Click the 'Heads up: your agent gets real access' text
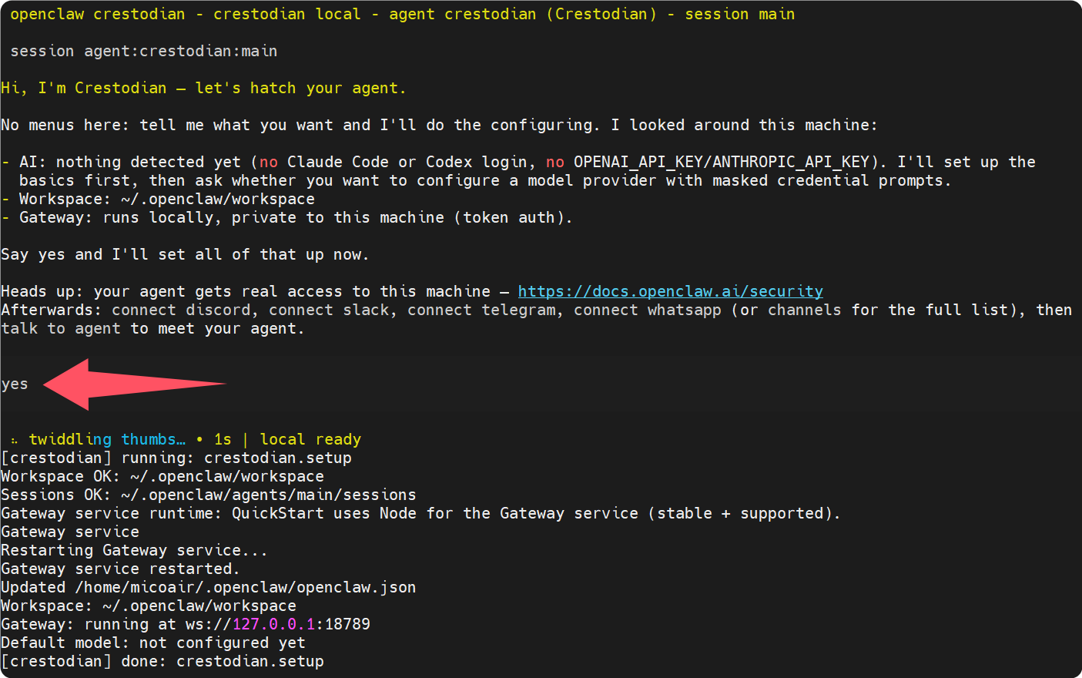The image size is (1082, 678). tap(246, 291)
